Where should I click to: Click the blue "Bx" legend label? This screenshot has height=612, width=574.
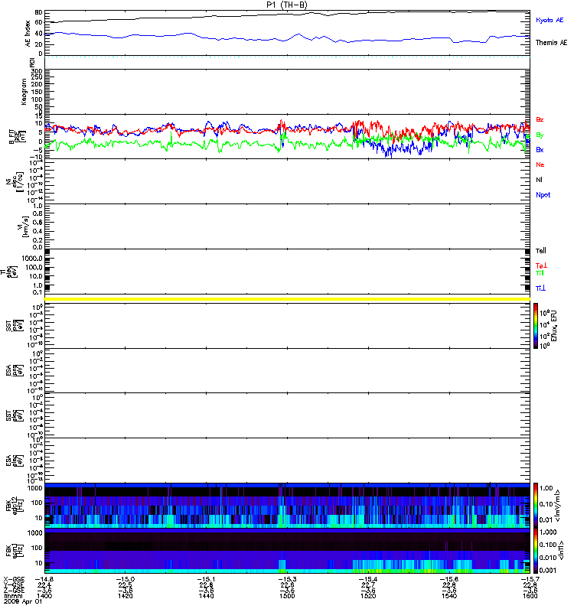[x=540, y=150]
